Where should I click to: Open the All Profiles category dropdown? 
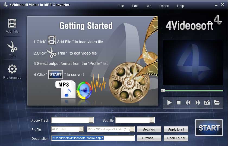pos(81,129)
